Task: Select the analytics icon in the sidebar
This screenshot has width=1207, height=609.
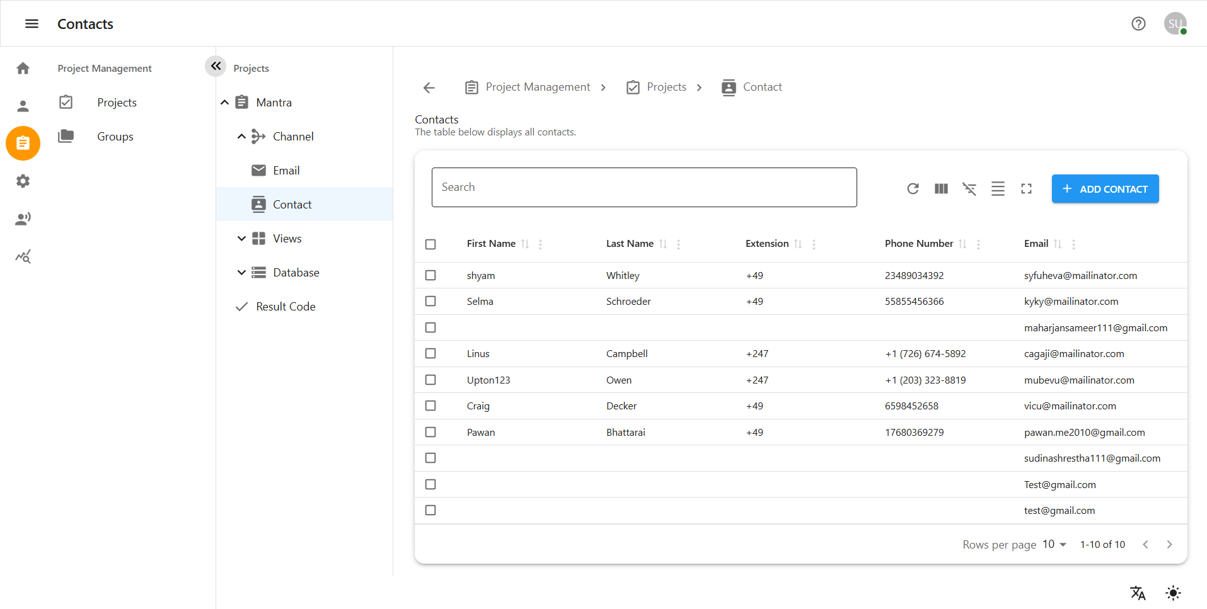Action: pyautogui.click(x=23, y=256)
